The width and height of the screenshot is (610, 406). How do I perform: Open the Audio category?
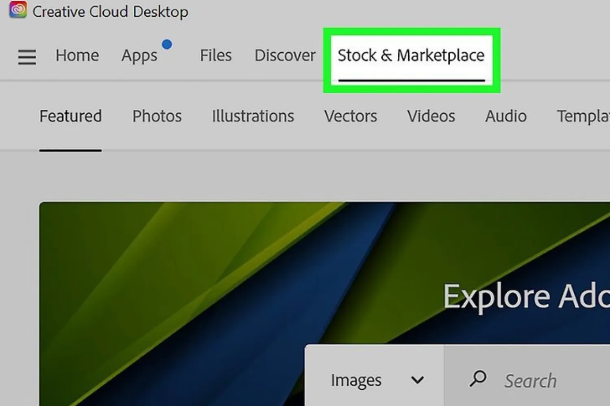pos(505,116)
